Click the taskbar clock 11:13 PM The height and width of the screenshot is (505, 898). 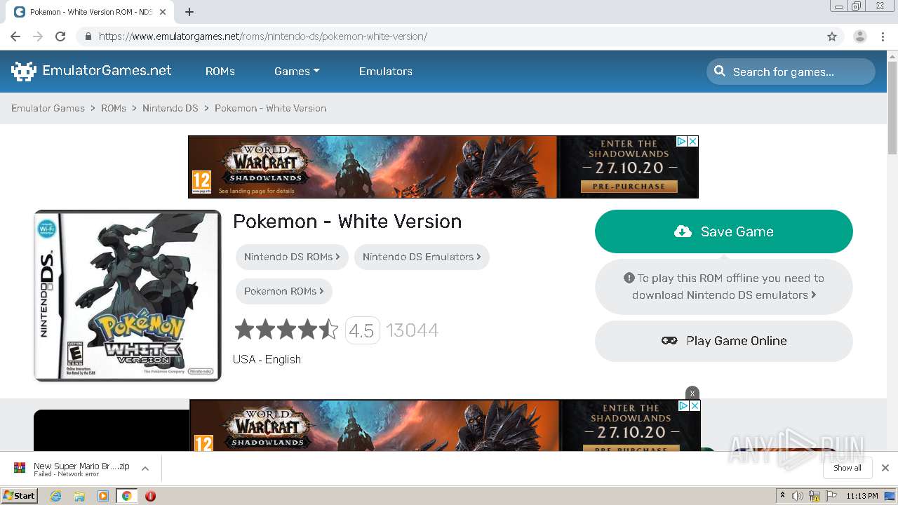point(862,496)
